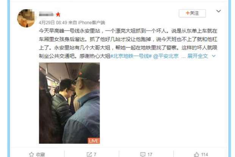Click the 收藏 favorite star icon
Image resolution: width=235 pixels, height=157 pixels.
point(31,154)
